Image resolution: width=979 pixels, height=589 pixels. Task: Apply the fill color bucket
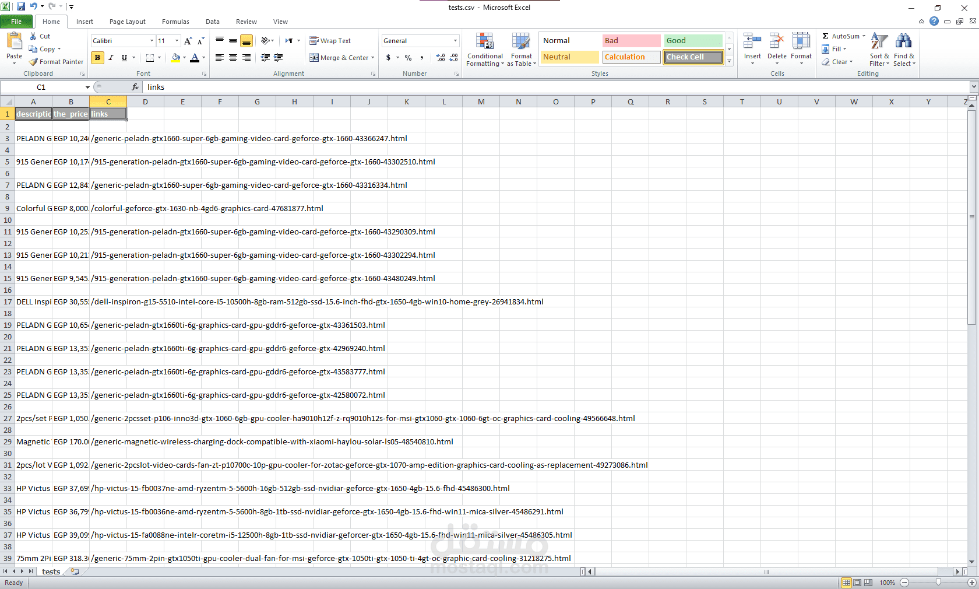pos(175,58)
